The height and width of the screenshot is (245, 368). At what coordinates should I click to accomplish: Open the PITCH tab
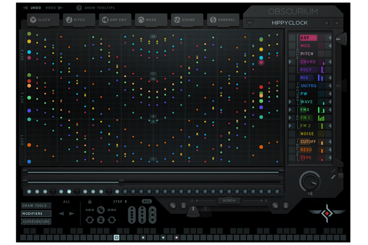click(x=79, y=20)
